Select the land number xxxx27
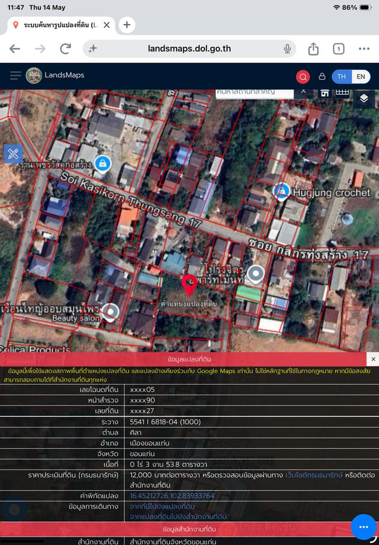Viewport: 379px width, 545px height. [142, 411]
